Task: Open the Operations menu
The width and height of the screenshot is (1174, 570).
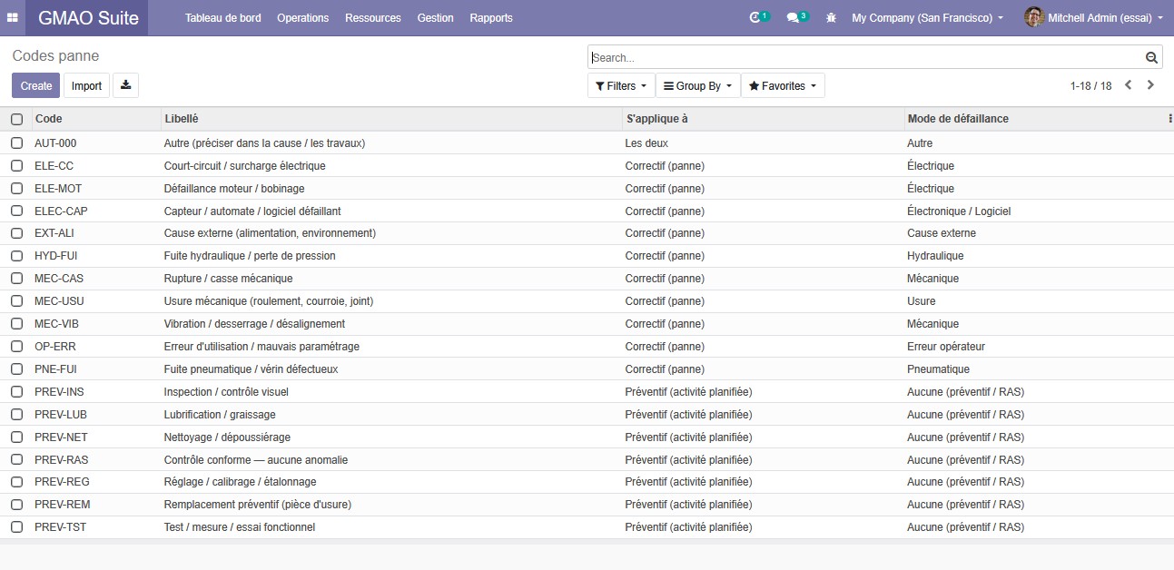Action: pyautogui.click(x=302, y=17)
